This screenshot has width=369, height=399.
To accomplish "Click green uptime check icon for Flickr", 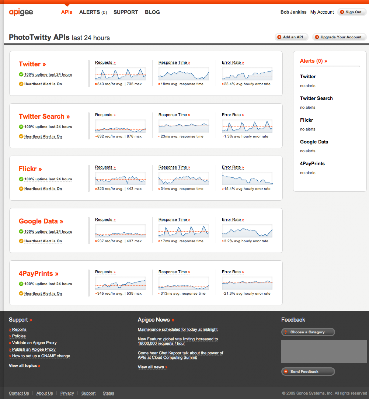I will 21,179.
